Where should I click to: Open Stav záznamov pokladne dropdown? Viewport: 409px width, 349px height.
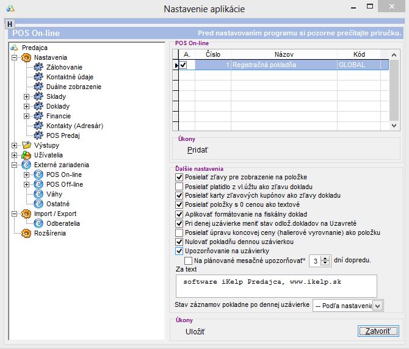378,305
